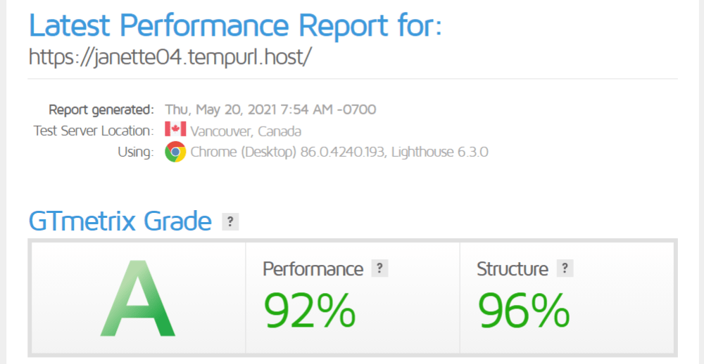
Task: Click the large green letter A grade
Action: (x=137, y=299)
